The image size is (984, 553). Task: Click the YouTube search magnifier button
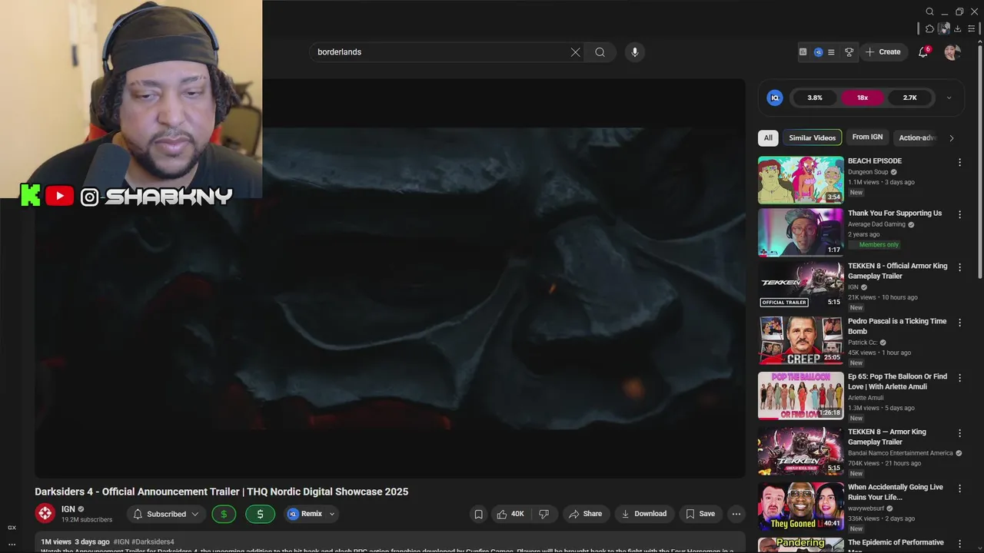(x=600, y=52)
